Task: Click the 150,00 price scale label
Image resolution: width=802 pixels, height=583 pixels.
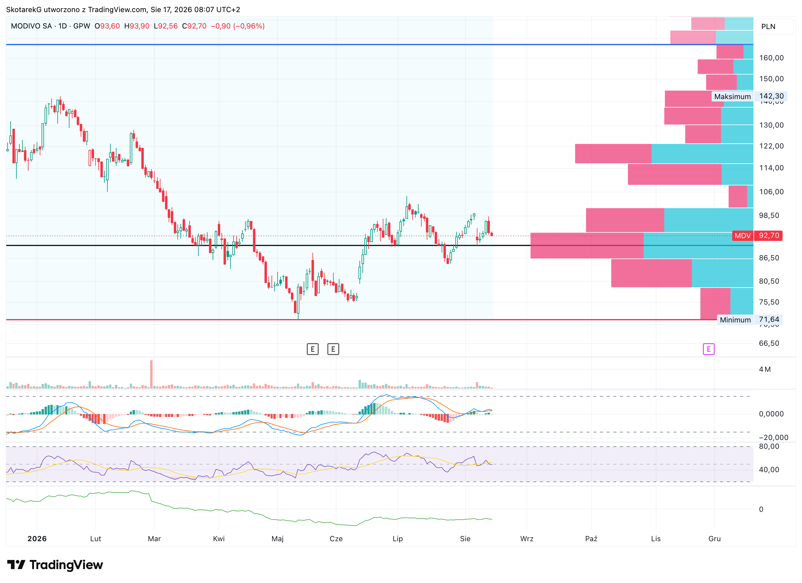Action: [771, 78]
